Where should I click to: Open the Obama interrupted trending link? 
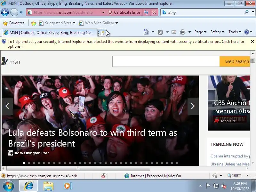[230, 156]
